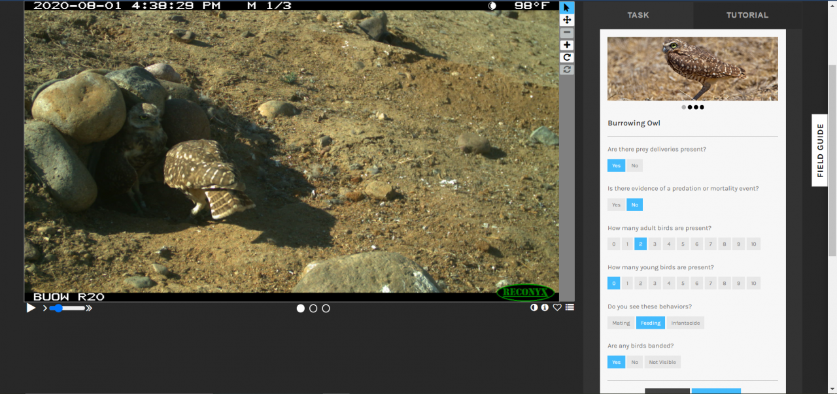Select the pointer annotate tool
837x394 pixels.
(567, 8)
